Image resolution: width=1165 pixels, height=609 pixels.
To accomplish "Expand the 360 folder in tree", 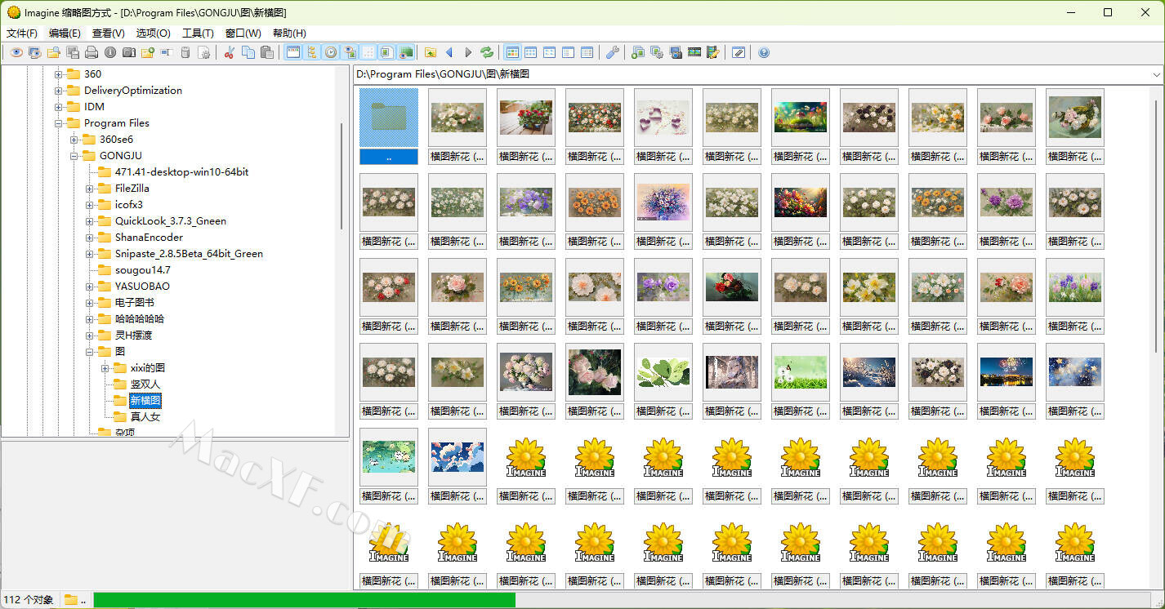I will click(58, 74).
